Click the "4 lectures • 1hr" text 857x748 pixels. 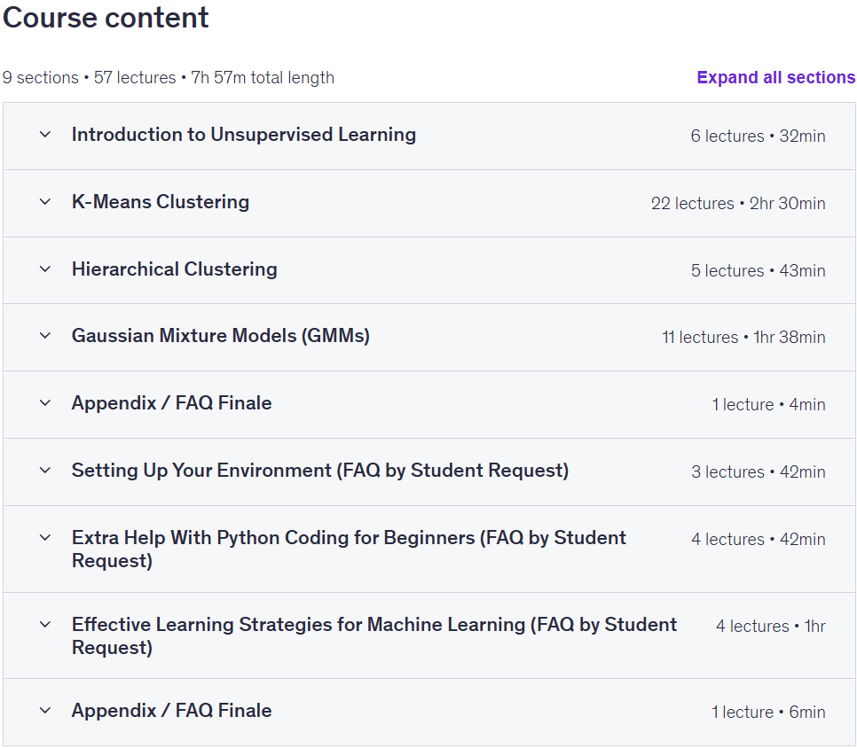[771, 627]
